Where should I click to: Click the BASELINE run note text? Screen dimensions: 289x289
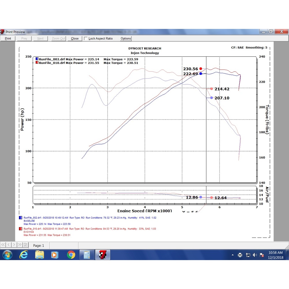tap(29, 221)
